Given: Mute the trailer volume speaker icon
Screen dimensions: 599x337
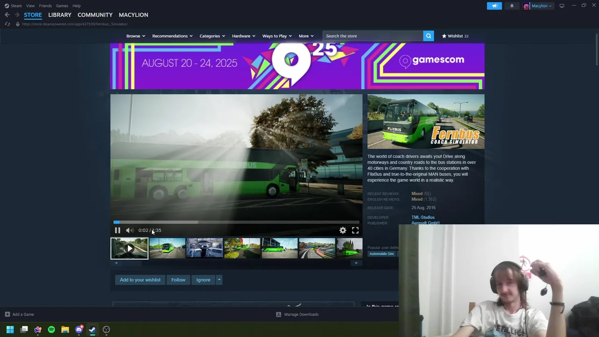Looking at the screenshot, I should [130, 230].
